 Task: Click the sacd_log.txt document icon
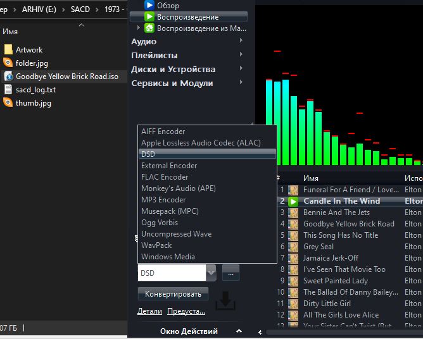[8, 90]
